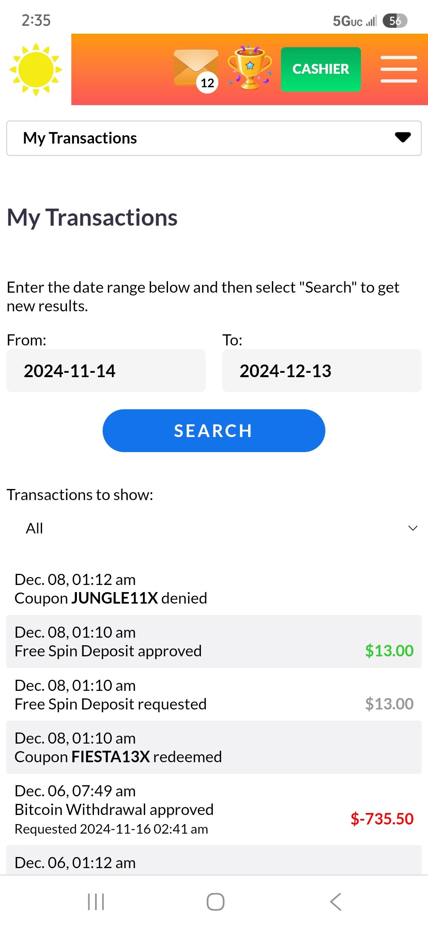Screen dimensions: 428x928
Task: Tap the Android home button
Action: tap(215, 901)
